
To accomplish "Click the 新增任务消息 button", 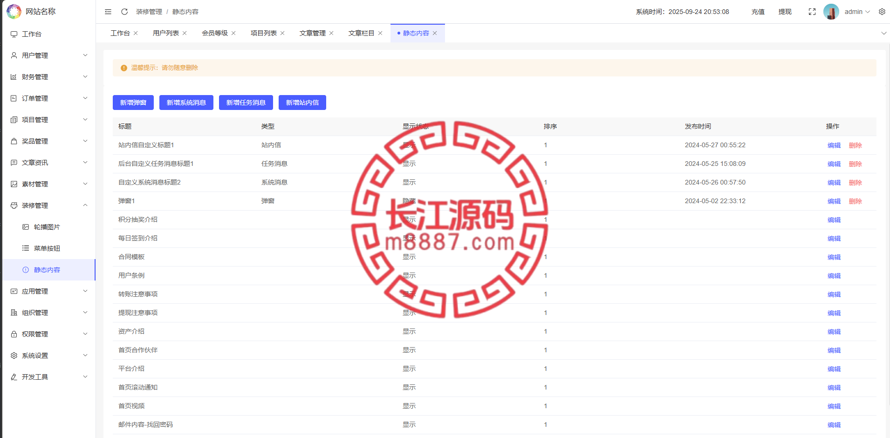I will point(246,103).
